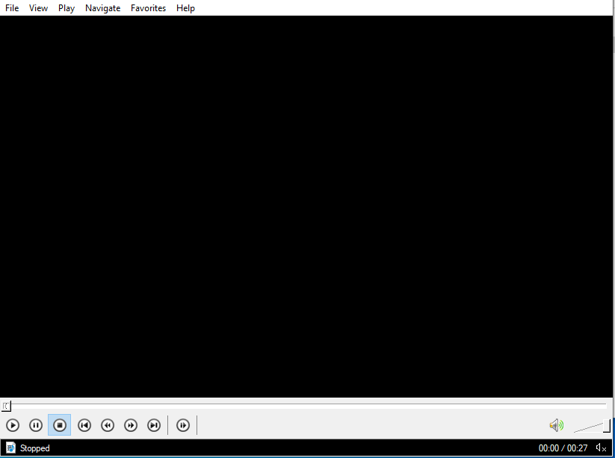The width and height of the screenshot is (615, 458).
Task: Click the volume slider handle
Action: point(606,425)
